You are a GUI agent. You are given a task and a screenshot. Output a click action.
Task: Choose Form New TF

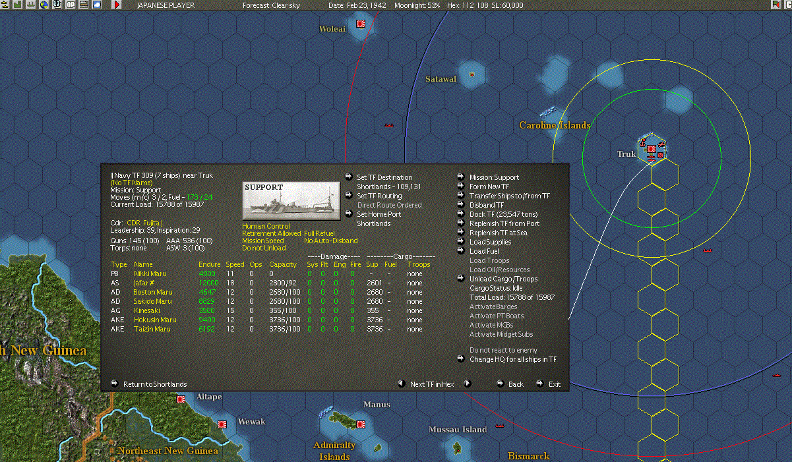coord(489,187)
